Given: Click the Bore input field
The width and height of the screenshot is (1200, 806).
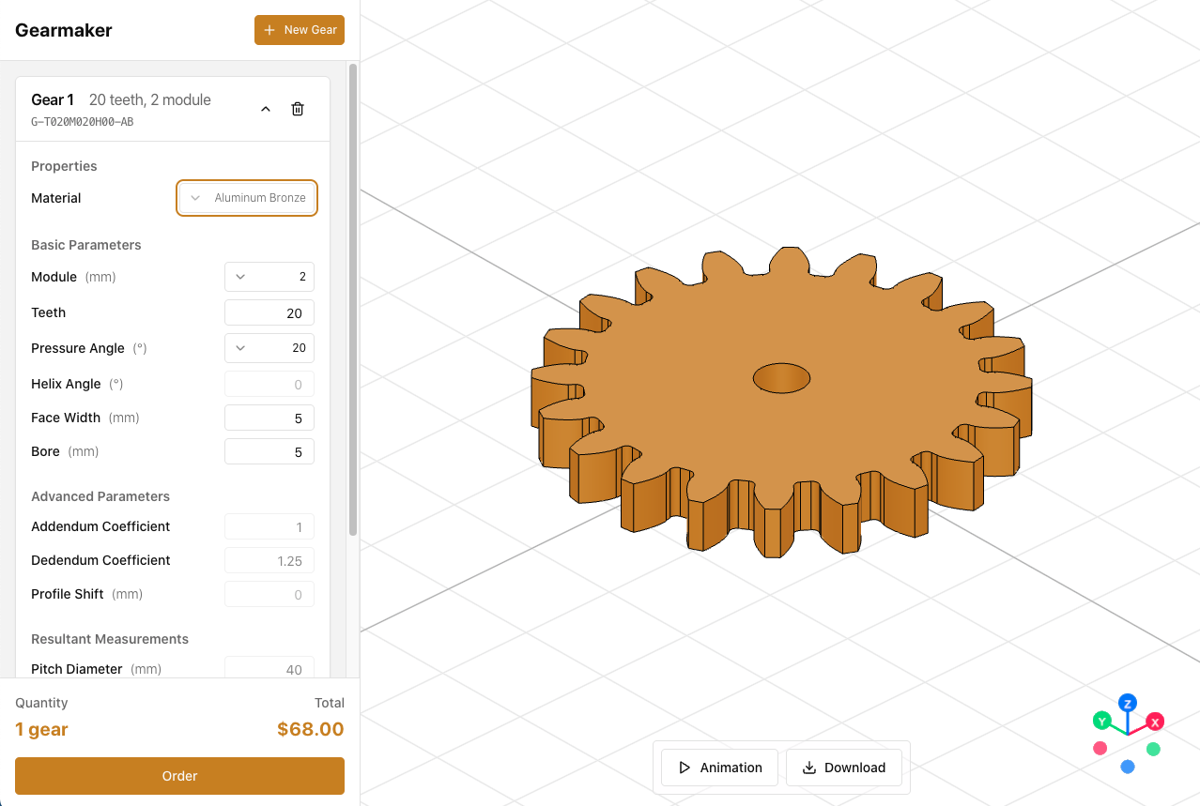Looking at the screenshot, I should (269, 451).
